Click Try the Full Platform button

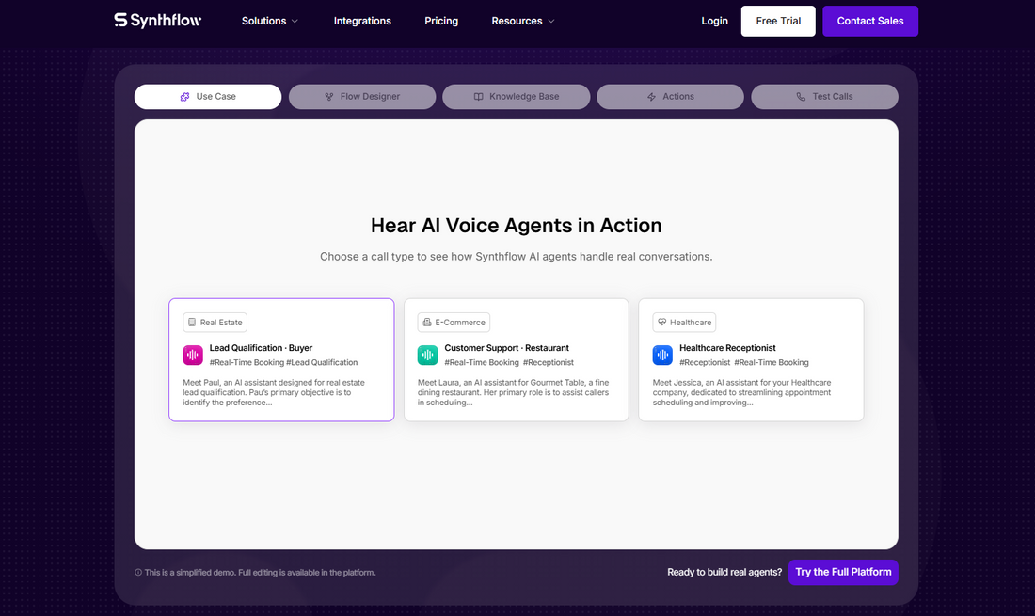point(842,572)
